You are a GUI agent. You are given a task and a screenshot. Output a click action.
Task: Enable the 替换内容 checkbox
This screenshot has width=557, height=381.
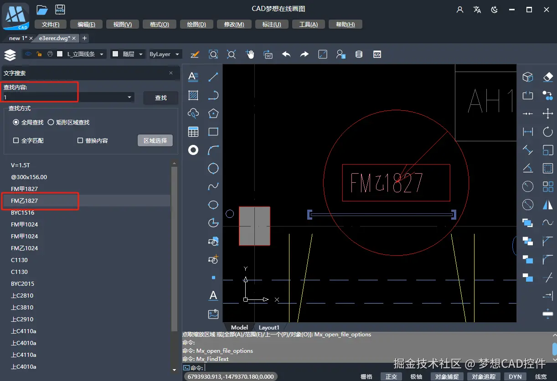80,141
